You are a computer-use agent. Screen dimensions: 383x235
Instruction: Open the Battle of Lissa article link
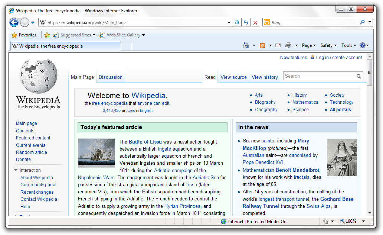coord(145,142)
